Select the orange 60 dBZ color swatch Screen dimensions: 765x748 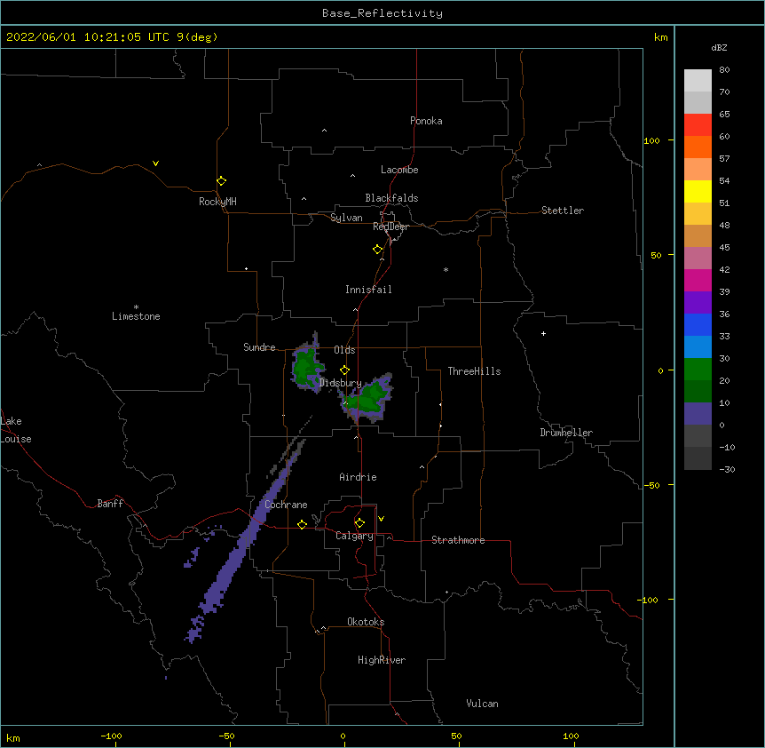pyautogui.click(x=698, y=147)
